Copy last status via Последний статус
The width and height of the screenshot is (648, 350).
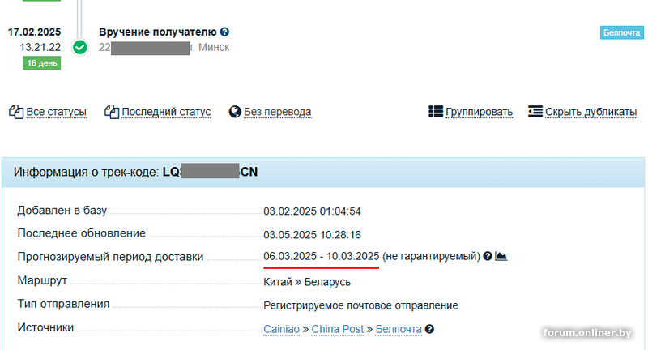[x=166, y=112]
